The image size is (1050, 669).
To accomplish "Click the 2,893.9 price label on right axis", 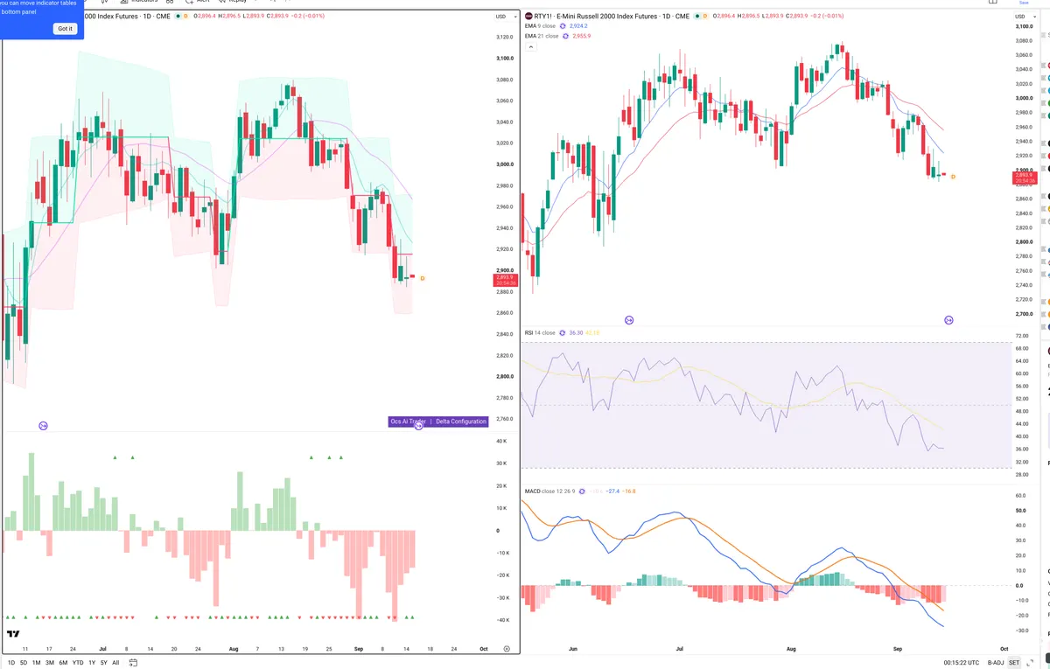I will tap(1024, 178).
